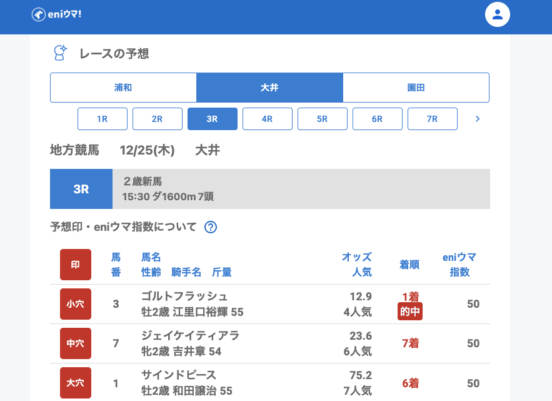Click the race prediction heading icon

coord(60,53)
